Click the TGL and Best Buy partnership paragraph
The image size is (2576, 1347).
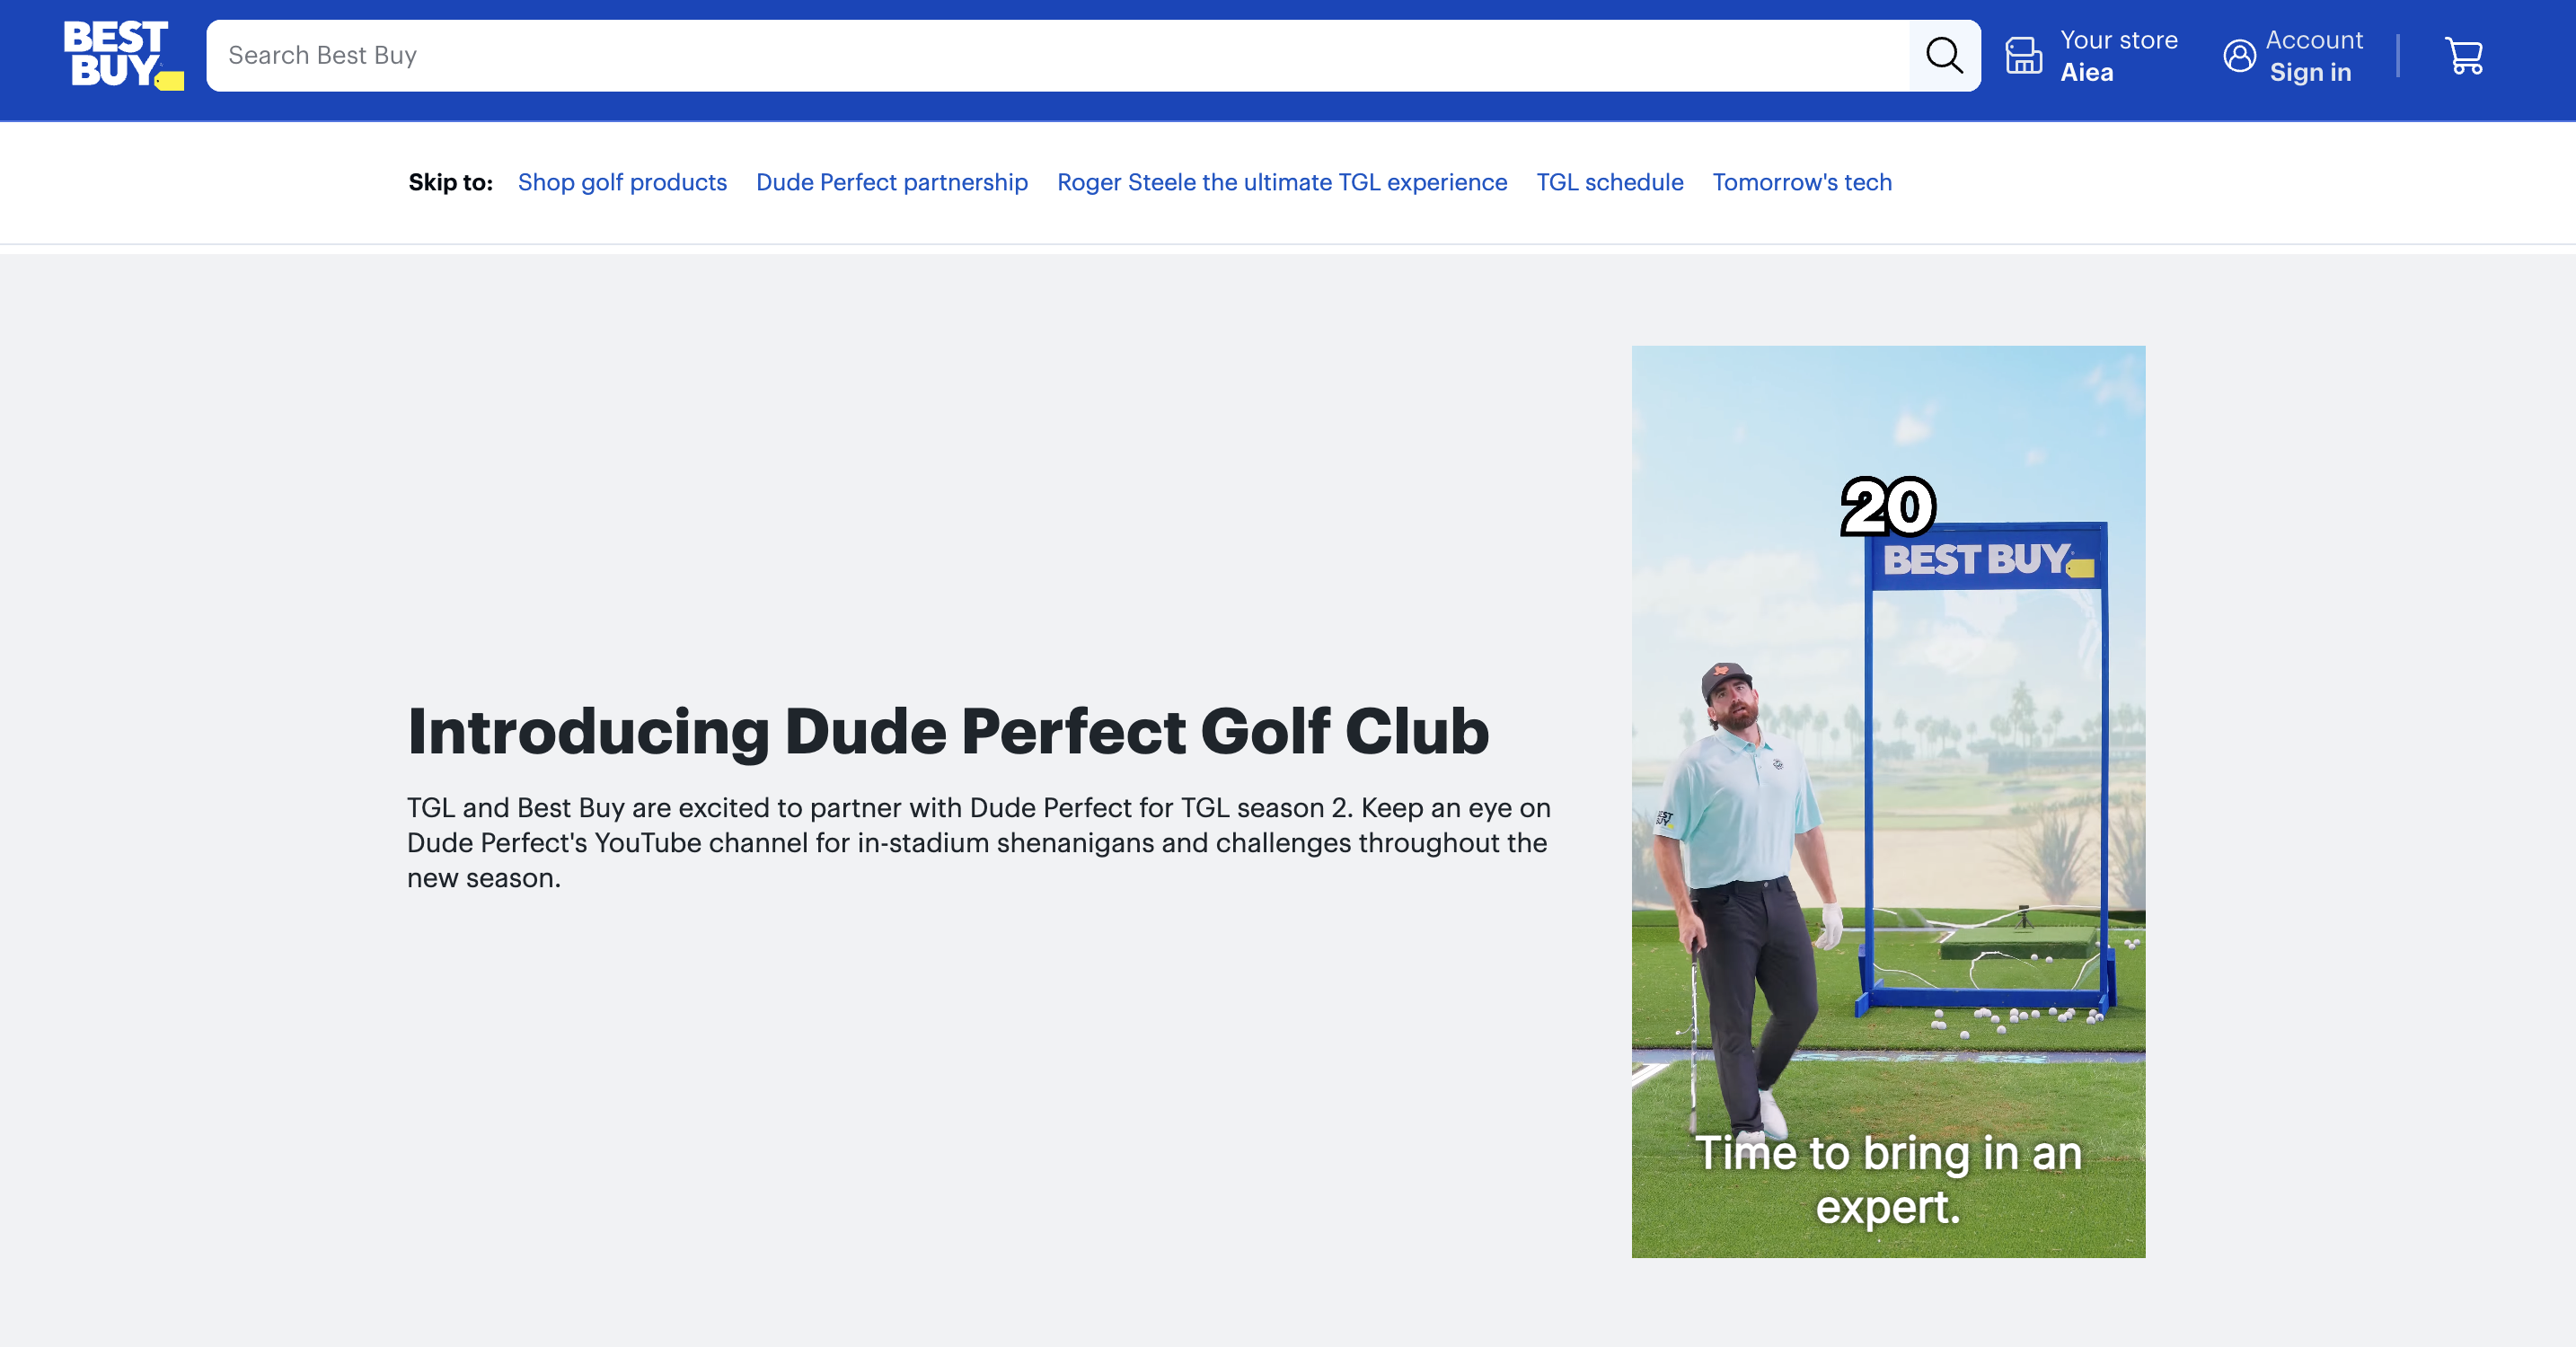[x=979, y=843]
